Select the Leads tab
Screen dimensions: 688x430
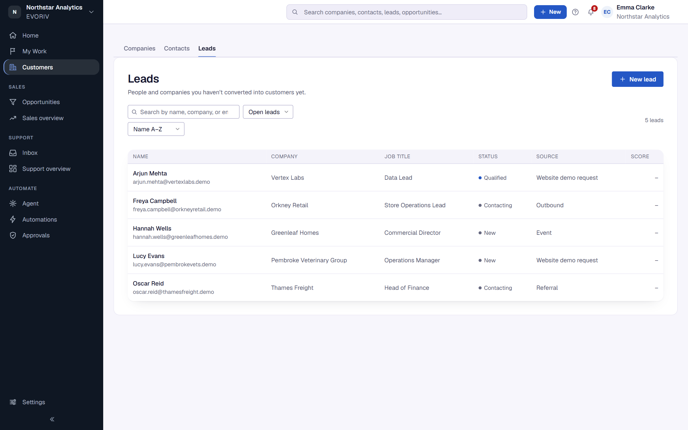pos(207,48)
